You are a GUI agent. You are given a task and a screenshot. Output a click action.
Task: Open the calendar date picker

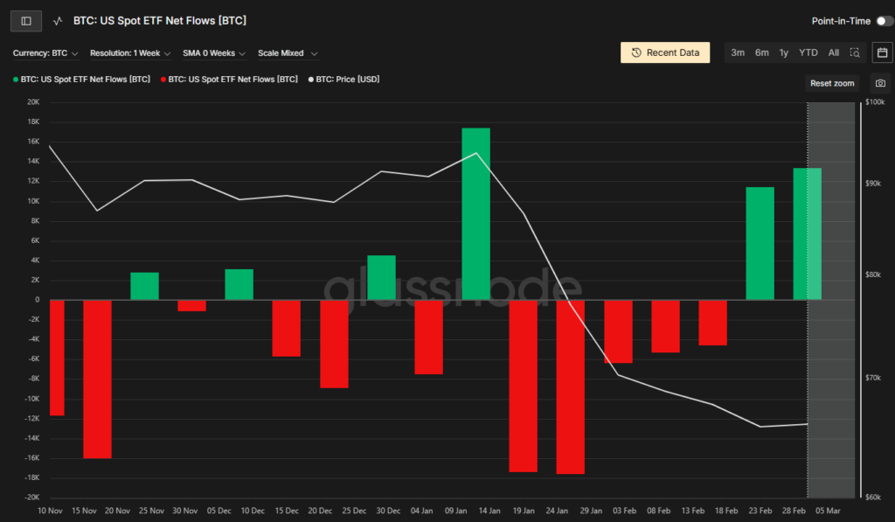[881, 52]
